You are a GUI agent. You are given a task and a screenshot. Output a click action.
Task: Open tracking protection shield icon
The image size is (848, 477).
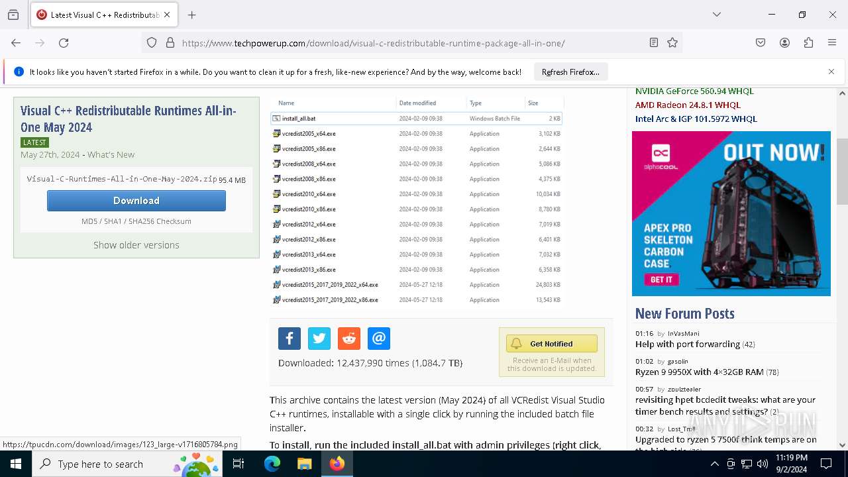pos(152,43)
